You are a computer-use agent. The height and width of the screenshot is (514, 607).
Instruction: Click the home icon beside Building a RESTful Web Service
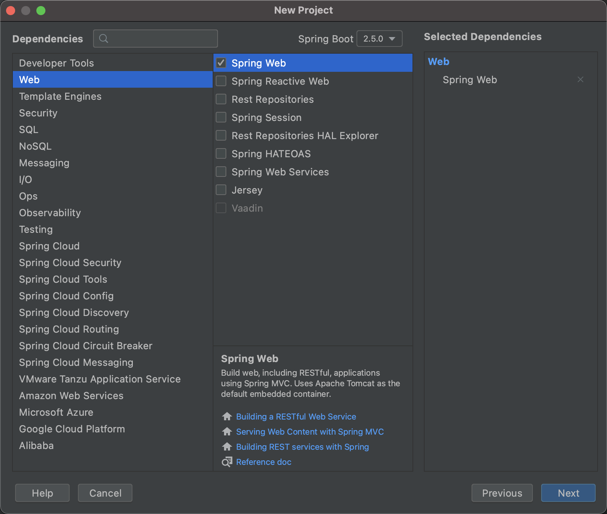point(227,416)
